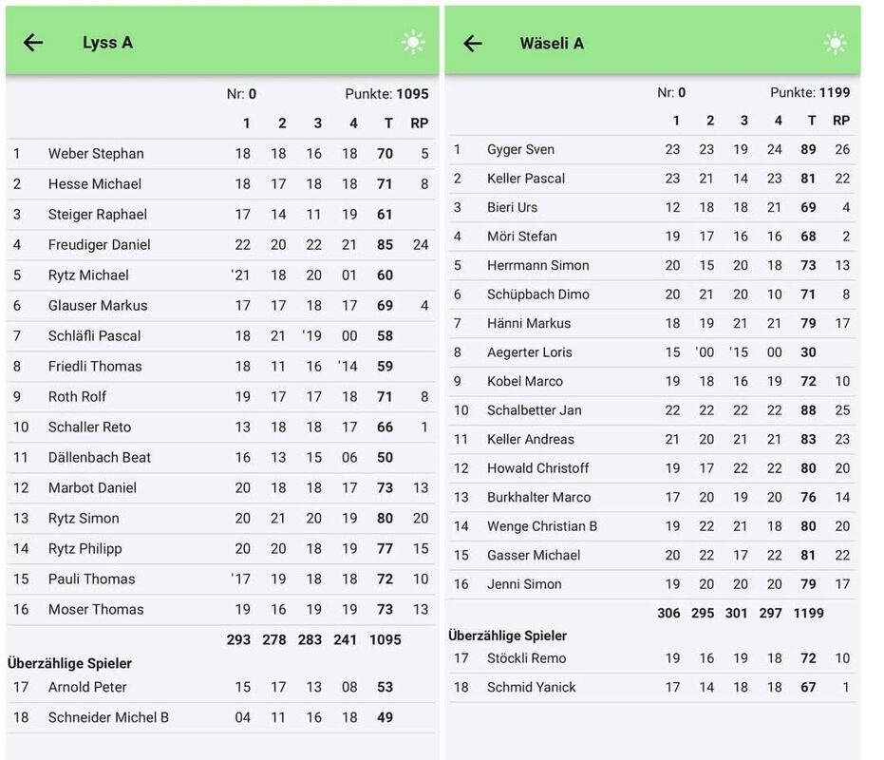This screenshot has height=760, width=884.
Task: Select surplus player Stöckli Remo
Action: point(526,658)
